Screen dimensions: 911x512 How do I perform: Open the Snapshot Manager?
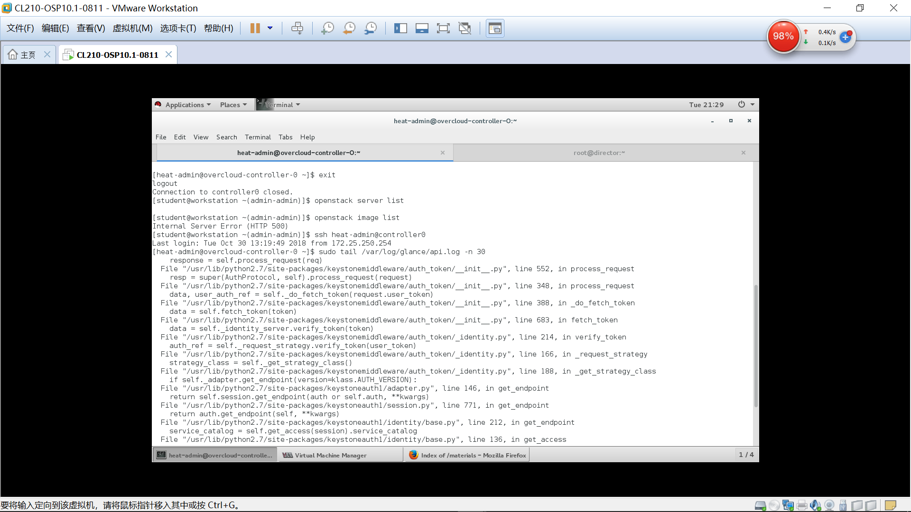tap(371, 28)
